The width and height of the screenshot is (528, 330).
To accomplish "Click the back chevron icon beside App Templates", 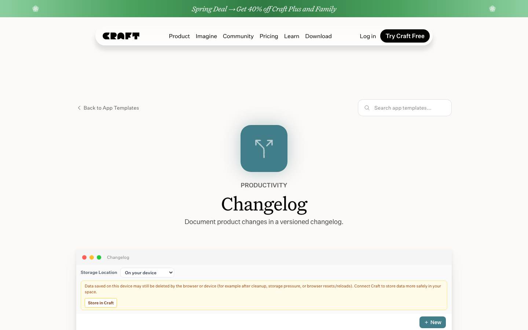I will 79,108.
